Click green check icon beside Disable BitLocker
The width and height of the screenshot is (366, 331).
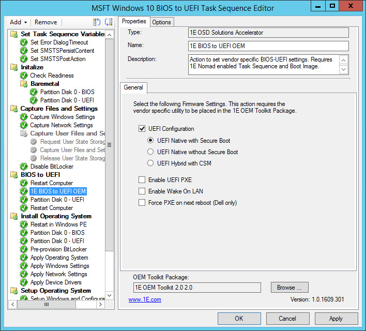[x=24, y=167]
